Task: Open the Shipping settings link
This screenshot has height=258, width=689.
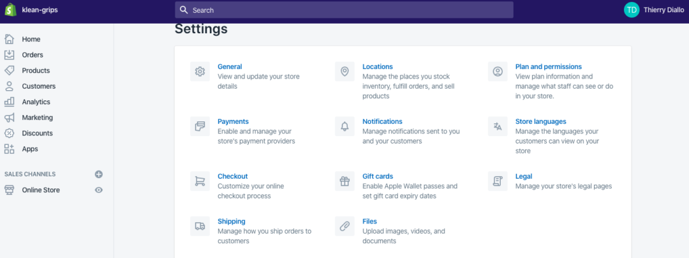Action: (x=231, y=221)
